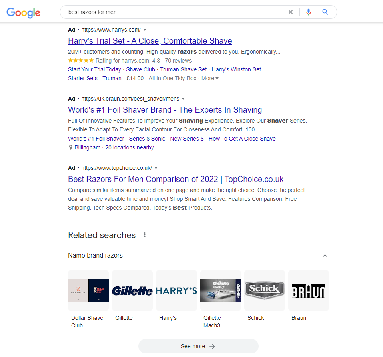
Task: Click the See more button
Action: point(199,346)
